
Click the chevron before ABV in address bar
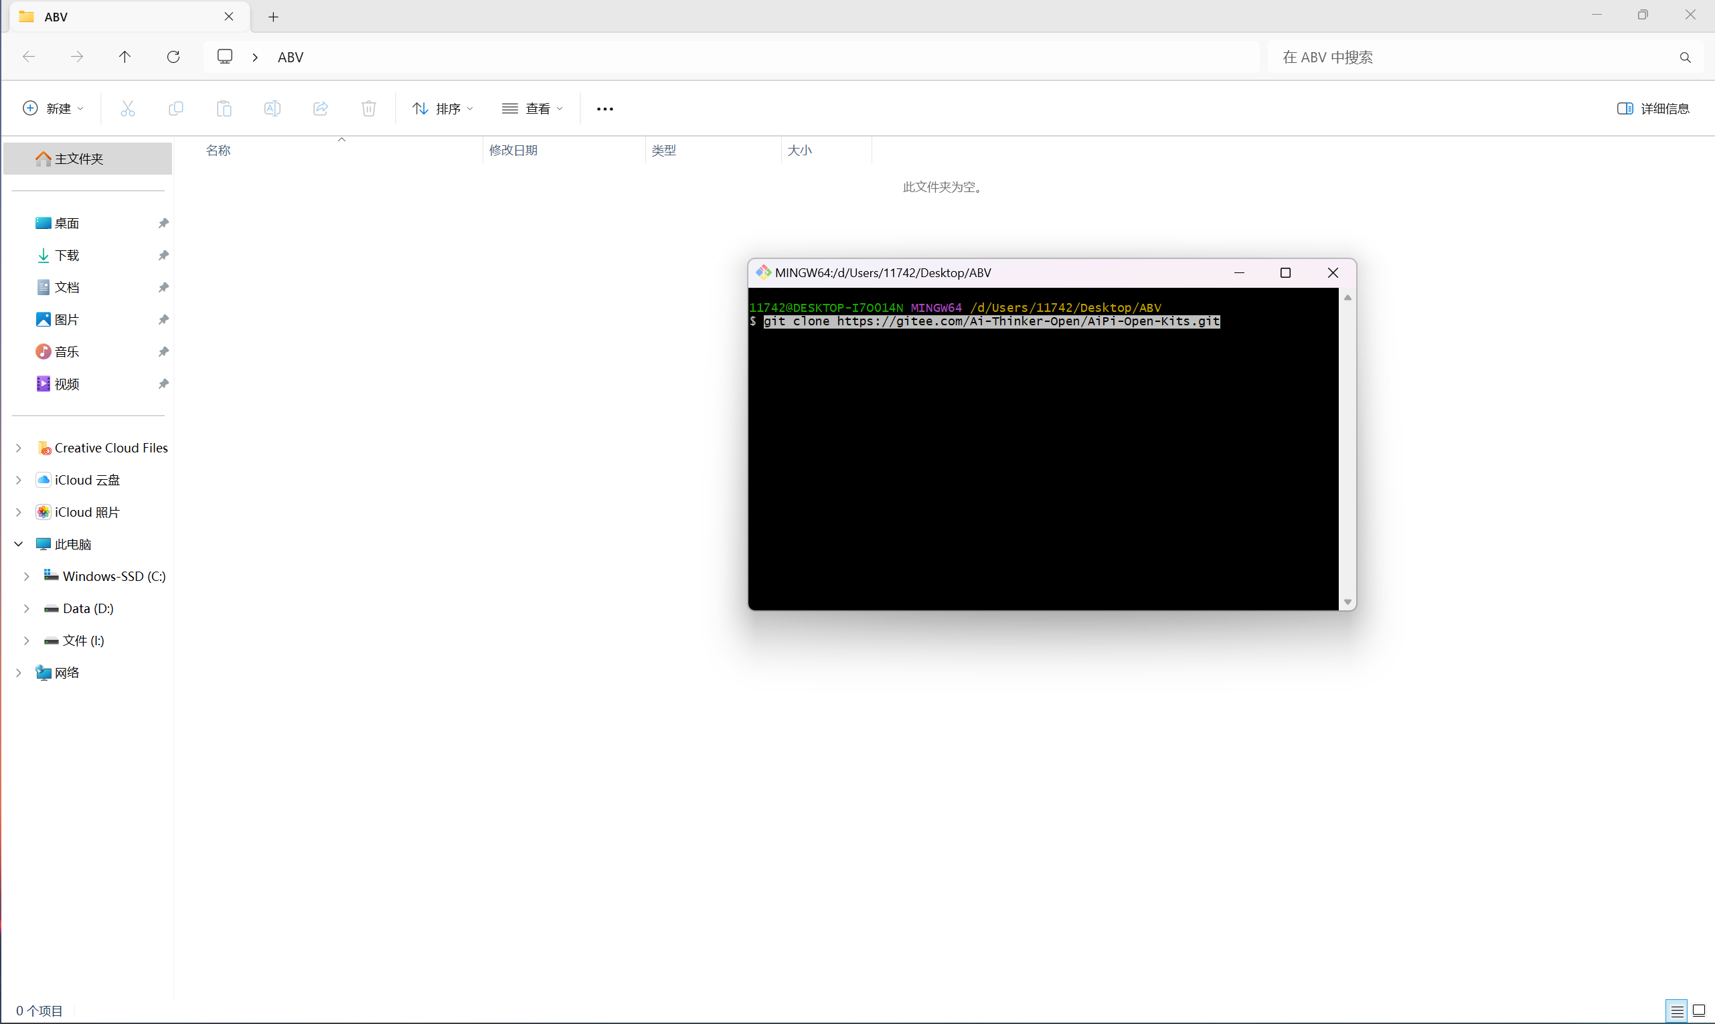[x=255, y=58]
